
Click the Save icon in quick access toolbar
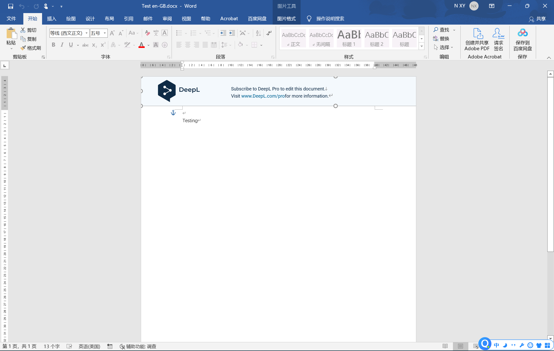click(11, 6)
